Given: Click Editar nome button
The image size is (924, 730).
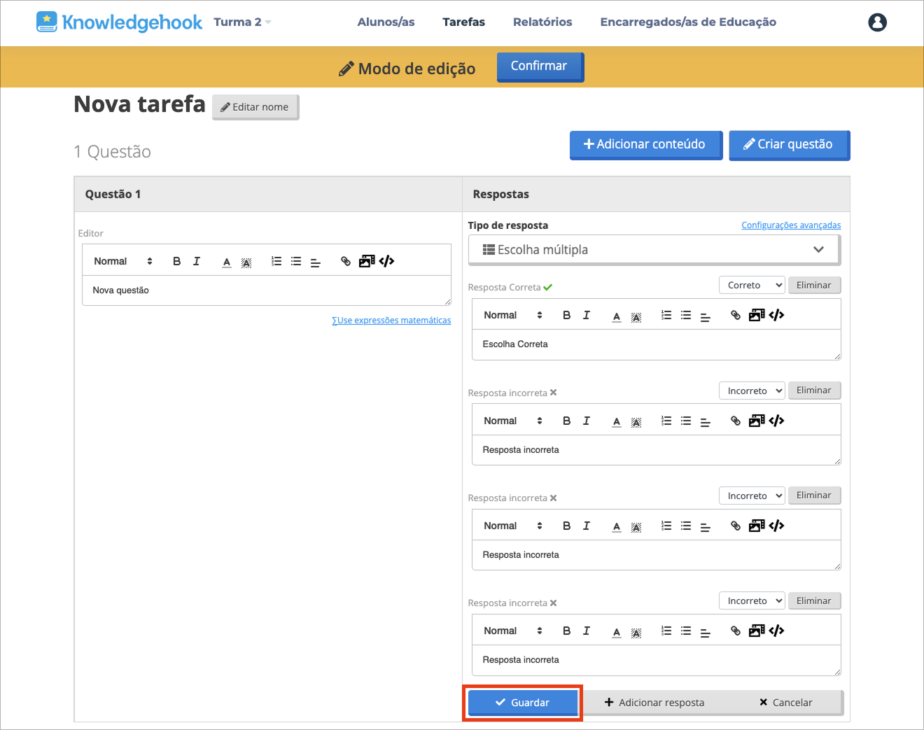Looking at the screenshot, I should point(255,107).
